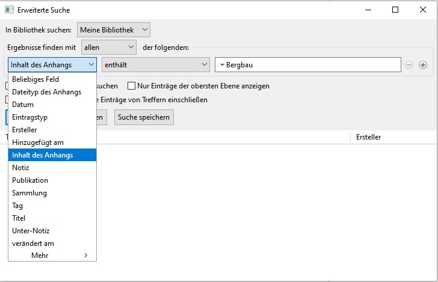This screenshot has width=438, height=282.
Task: Select 'Unter-Notiz' menu entry
Action: 31,231
